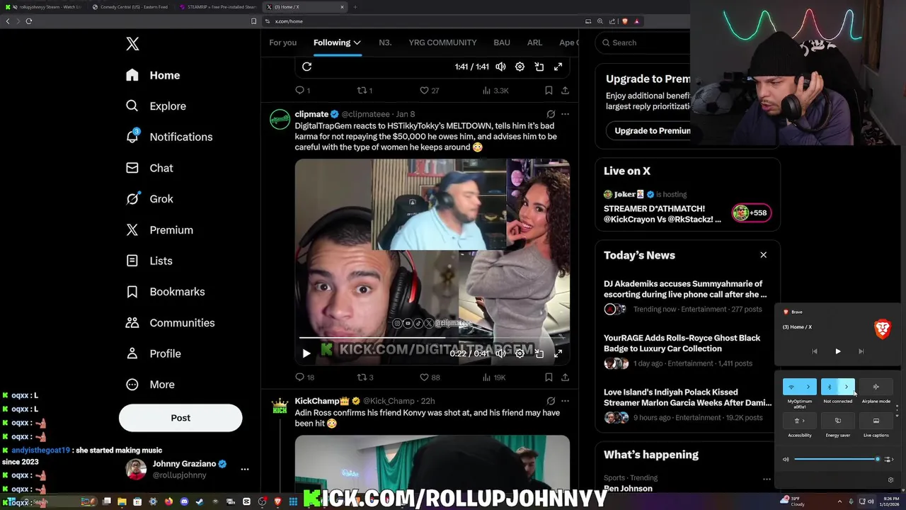Switch to the BAU tab
The width and height of the screenshot is (906, 510).
(502, 42)
